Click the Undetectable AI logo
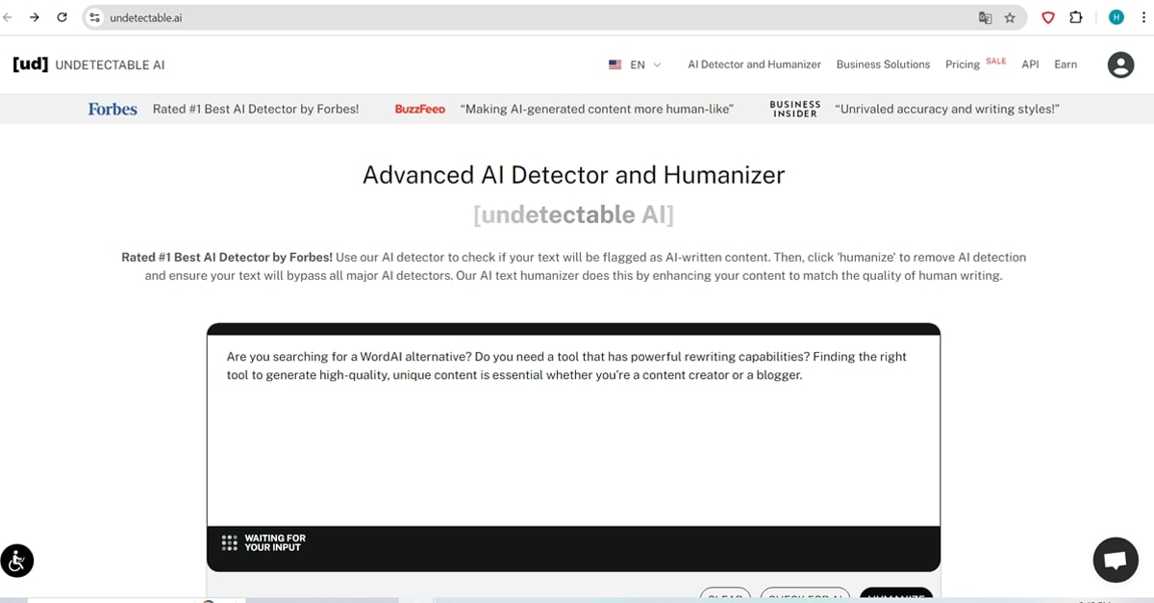 [x=88, y=64]
